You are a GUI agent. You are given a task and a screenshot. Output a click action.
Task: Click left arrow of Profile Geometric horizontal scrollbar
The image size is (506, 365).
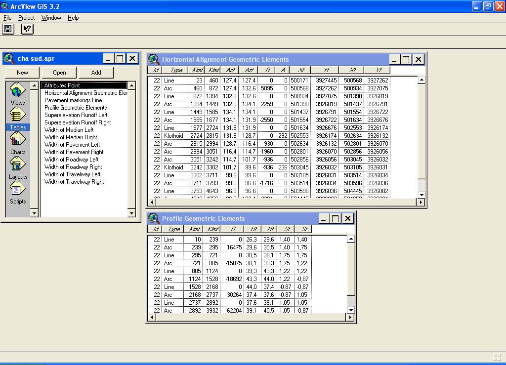click(x=152, y=317)
